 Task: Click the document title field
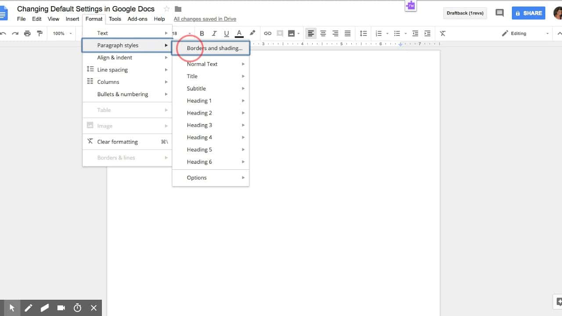(x=86, y=9)
